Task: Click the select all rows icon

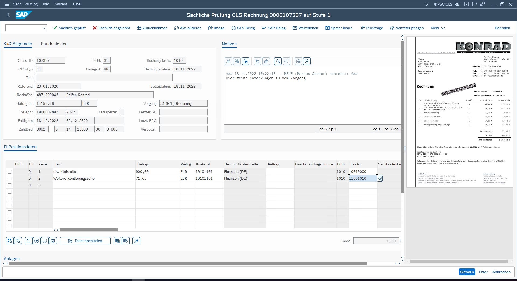Action: 10,241
